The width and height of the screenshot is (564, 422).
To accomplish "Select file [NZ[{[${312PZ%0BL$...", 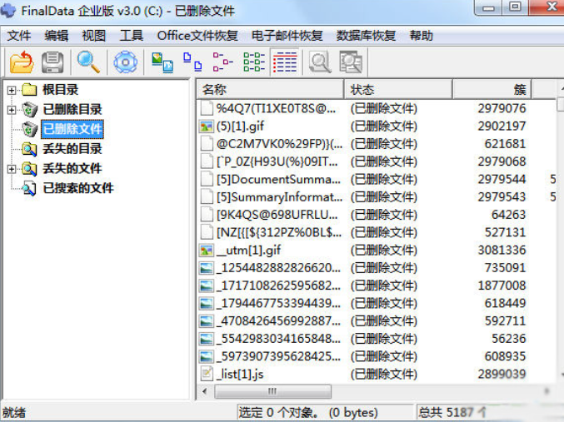I will 279,232.
